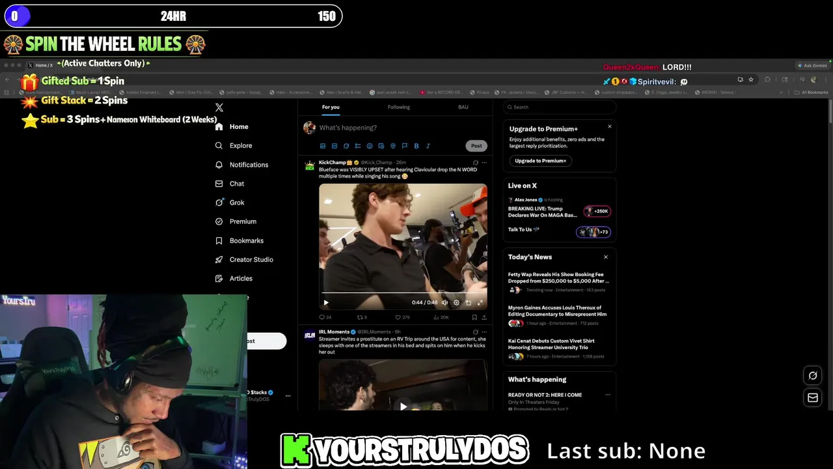Open the messages envelope floating button
Screen dimensions: 833x469
coord(813,397)
